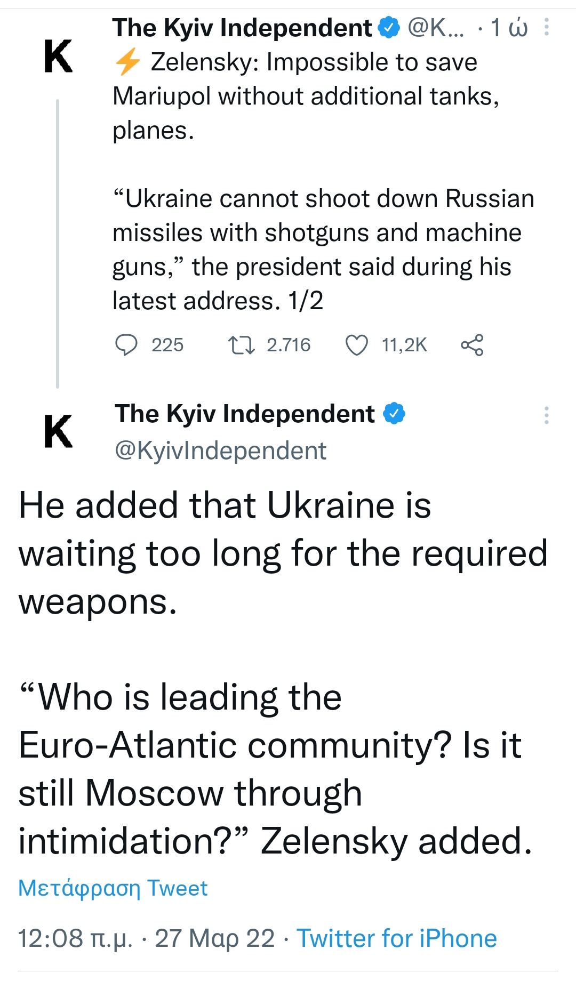576x982 pixels.
Task: Open the second Kyiv Independent avatar
Action: coord(58,431)
